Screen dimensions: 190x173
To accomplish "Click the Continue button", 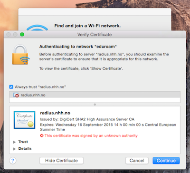I will point(166,161).
